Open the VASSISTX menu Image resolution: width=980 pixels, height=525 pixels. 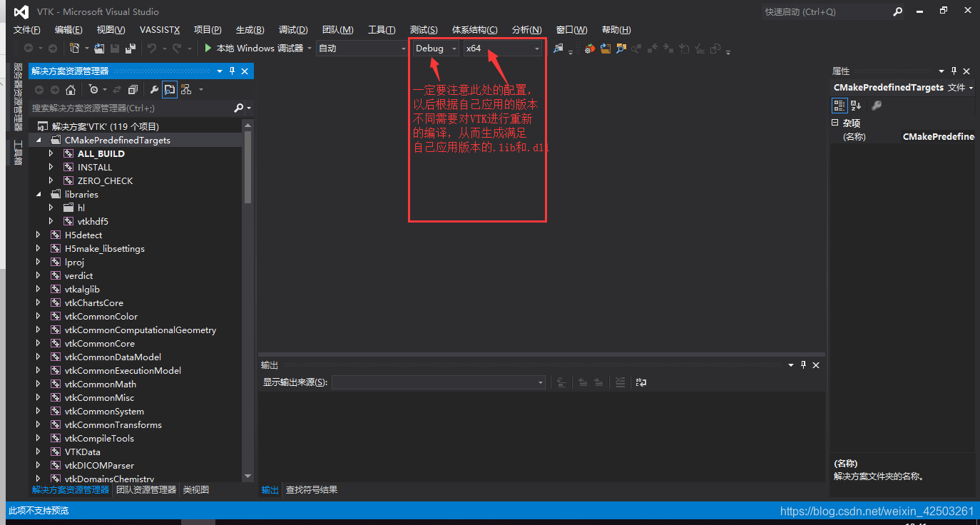(160, 30)
